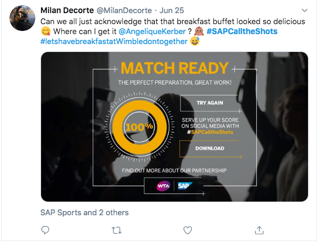Open the #SAPCalltheShots hashtag link

(242, 31)
